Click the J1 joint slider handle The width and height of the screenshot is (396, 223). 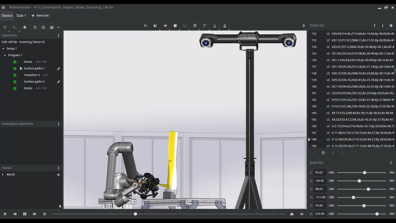[364, 173]
